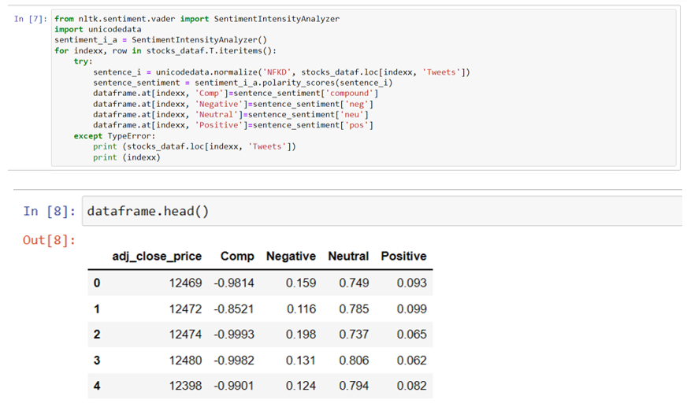Click the 'print (indexx)' code line

127,157
